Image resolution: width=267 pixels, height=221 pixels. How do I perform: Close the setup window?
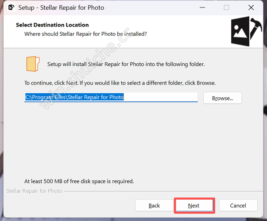coord(251,8)
